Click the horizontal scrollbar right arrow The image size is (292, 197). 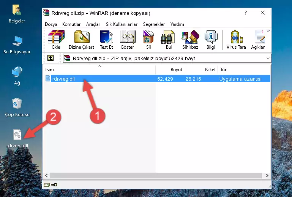(x=267, y=175)
